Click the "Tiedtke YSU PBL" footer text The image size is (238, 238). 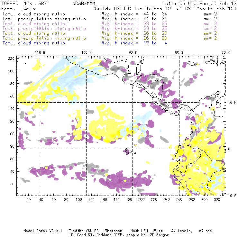[85, 231]
